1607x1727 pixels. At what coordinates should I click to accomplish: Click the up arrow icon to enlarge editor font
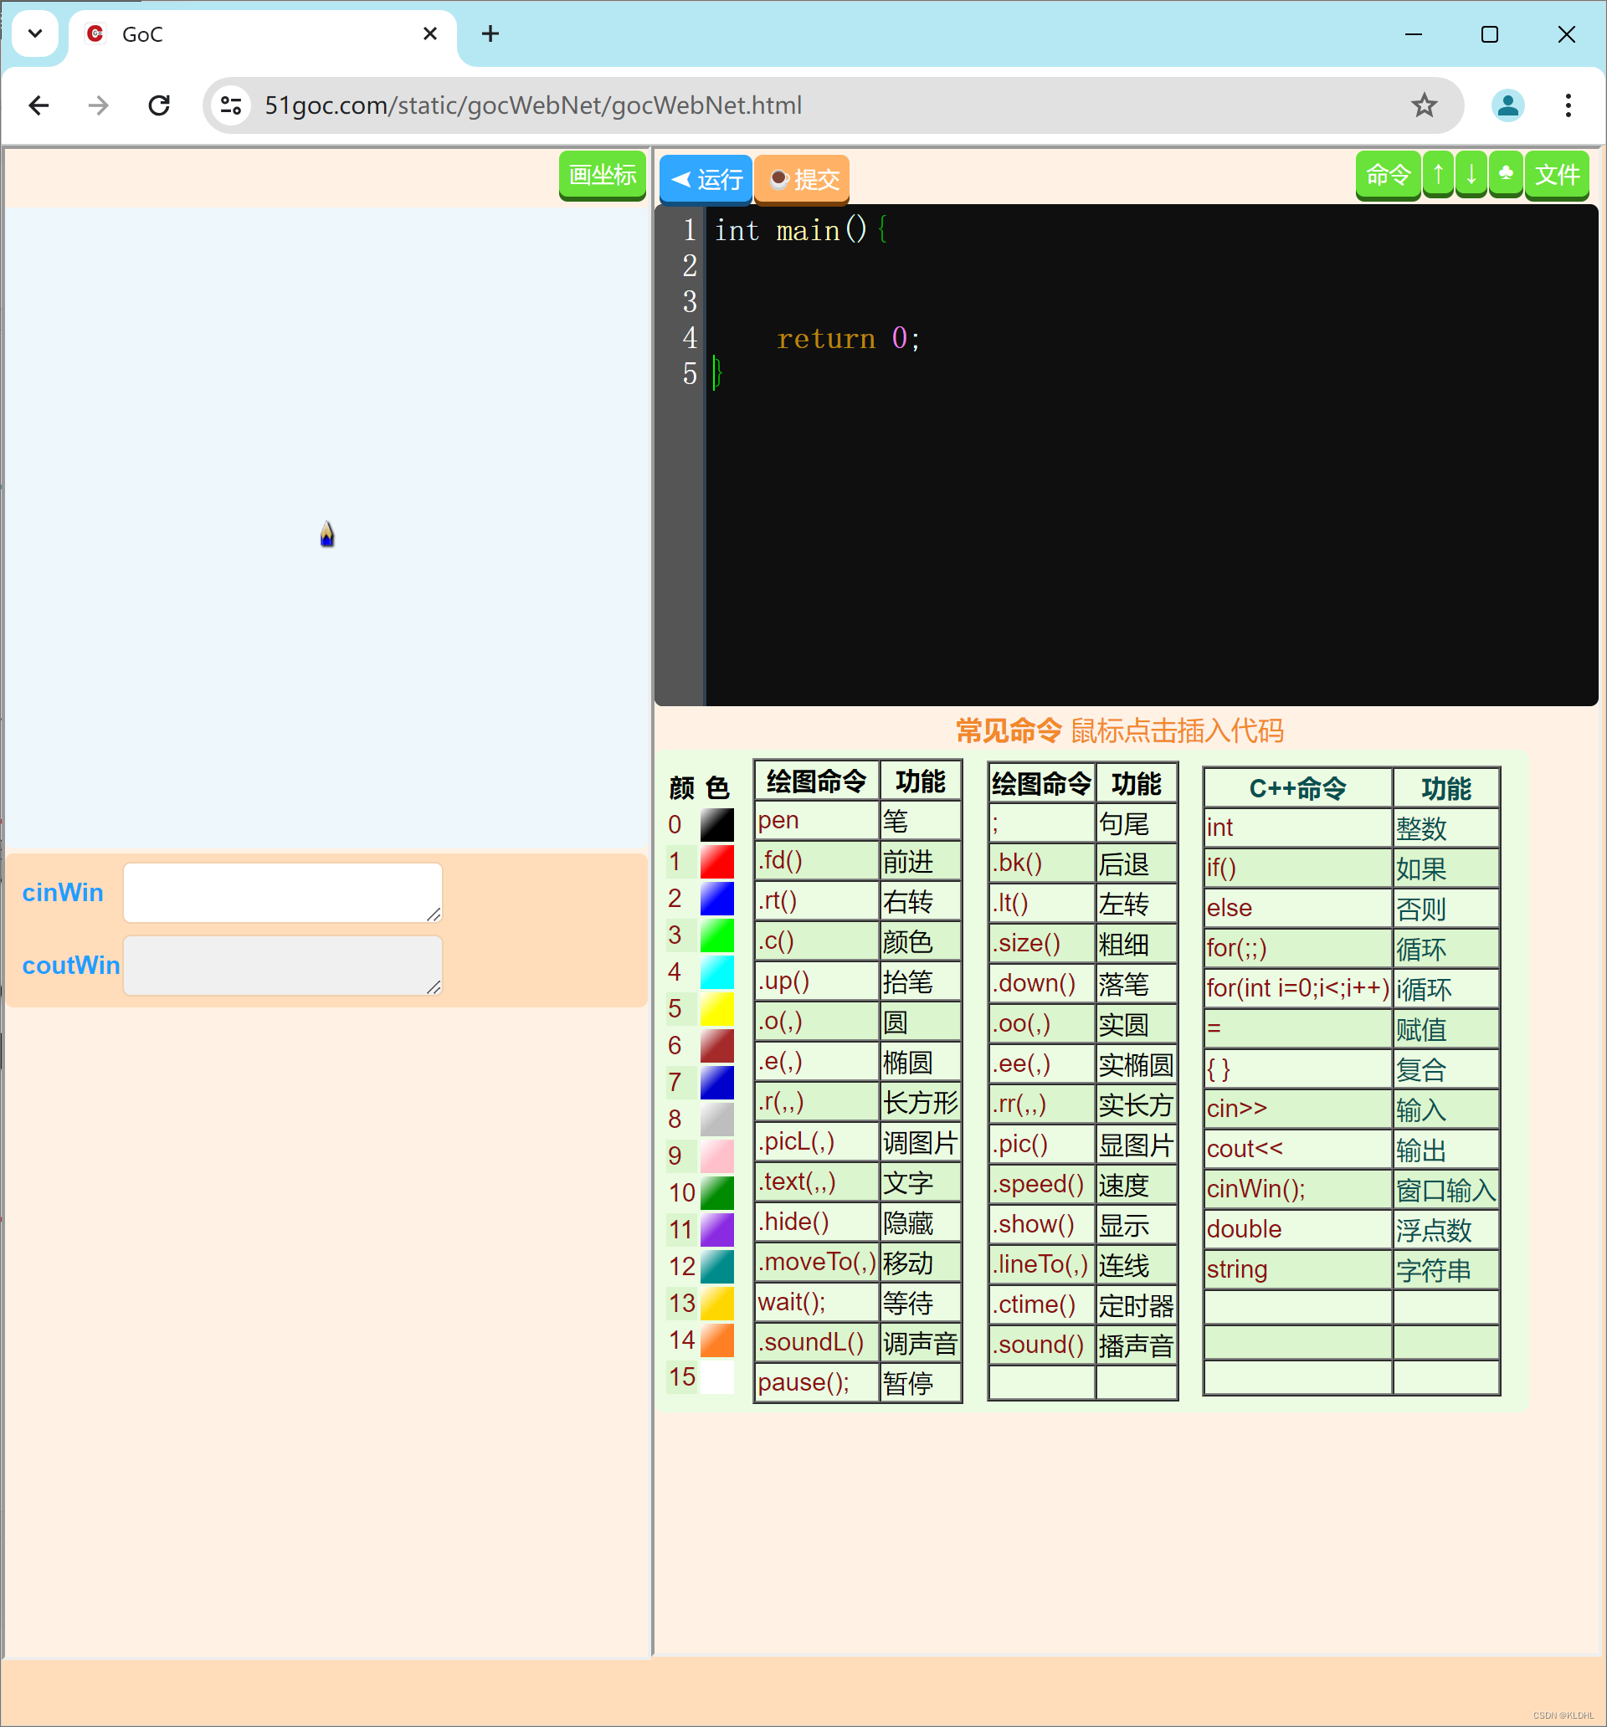point(1438,174)
